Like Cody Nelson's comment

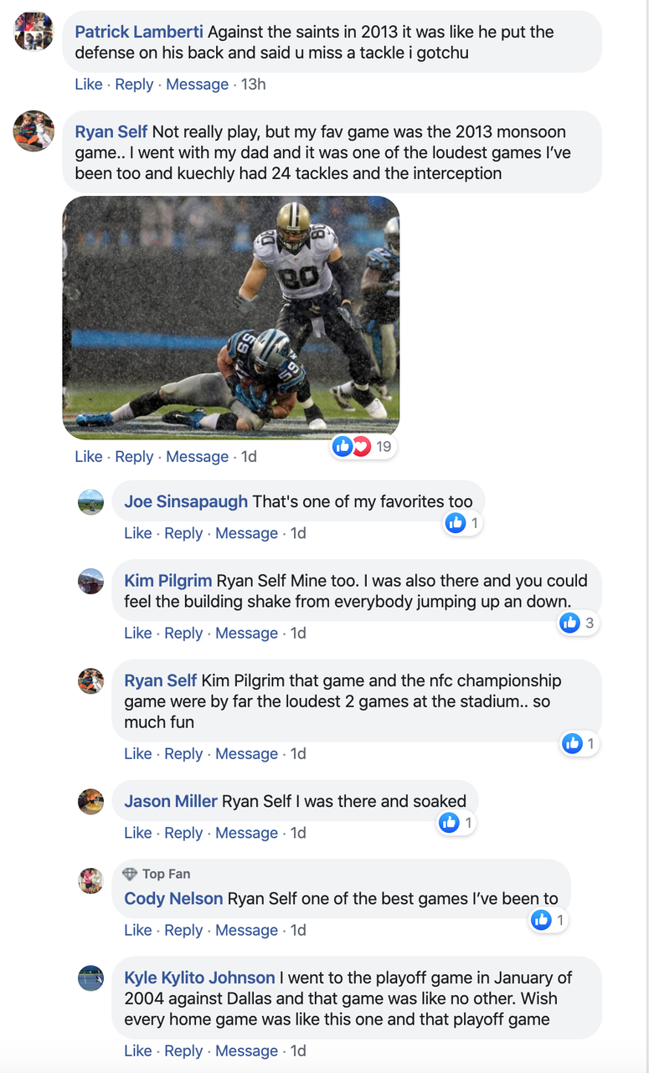137,930
